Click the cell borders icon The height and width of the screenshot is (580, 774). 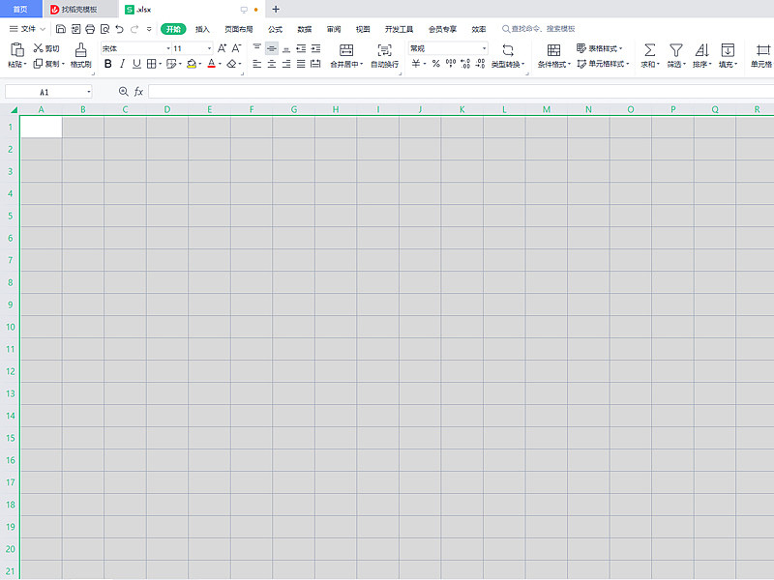152,64
